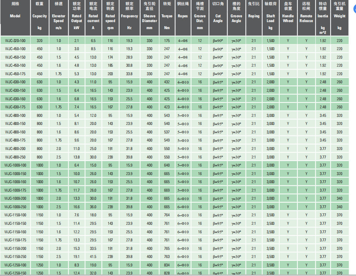Select rated output 13.8 in WJC-800-250 row

click(76, 157)
